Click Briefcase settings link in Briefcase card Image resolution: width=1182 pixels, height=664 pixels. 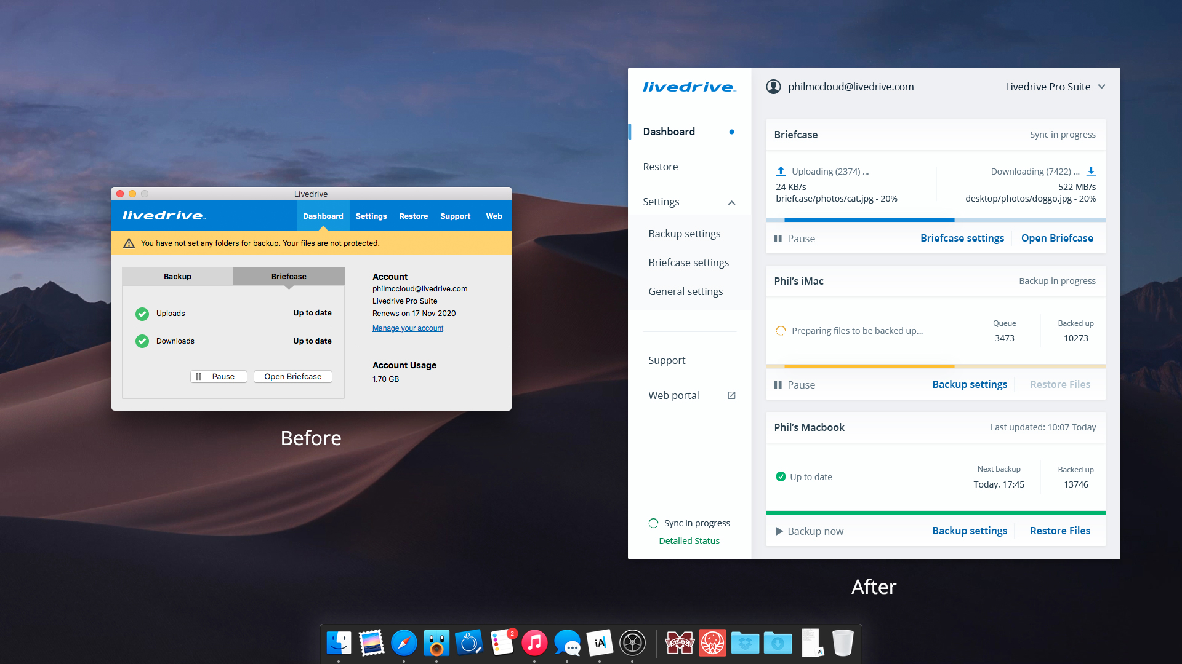coord(962,238)
